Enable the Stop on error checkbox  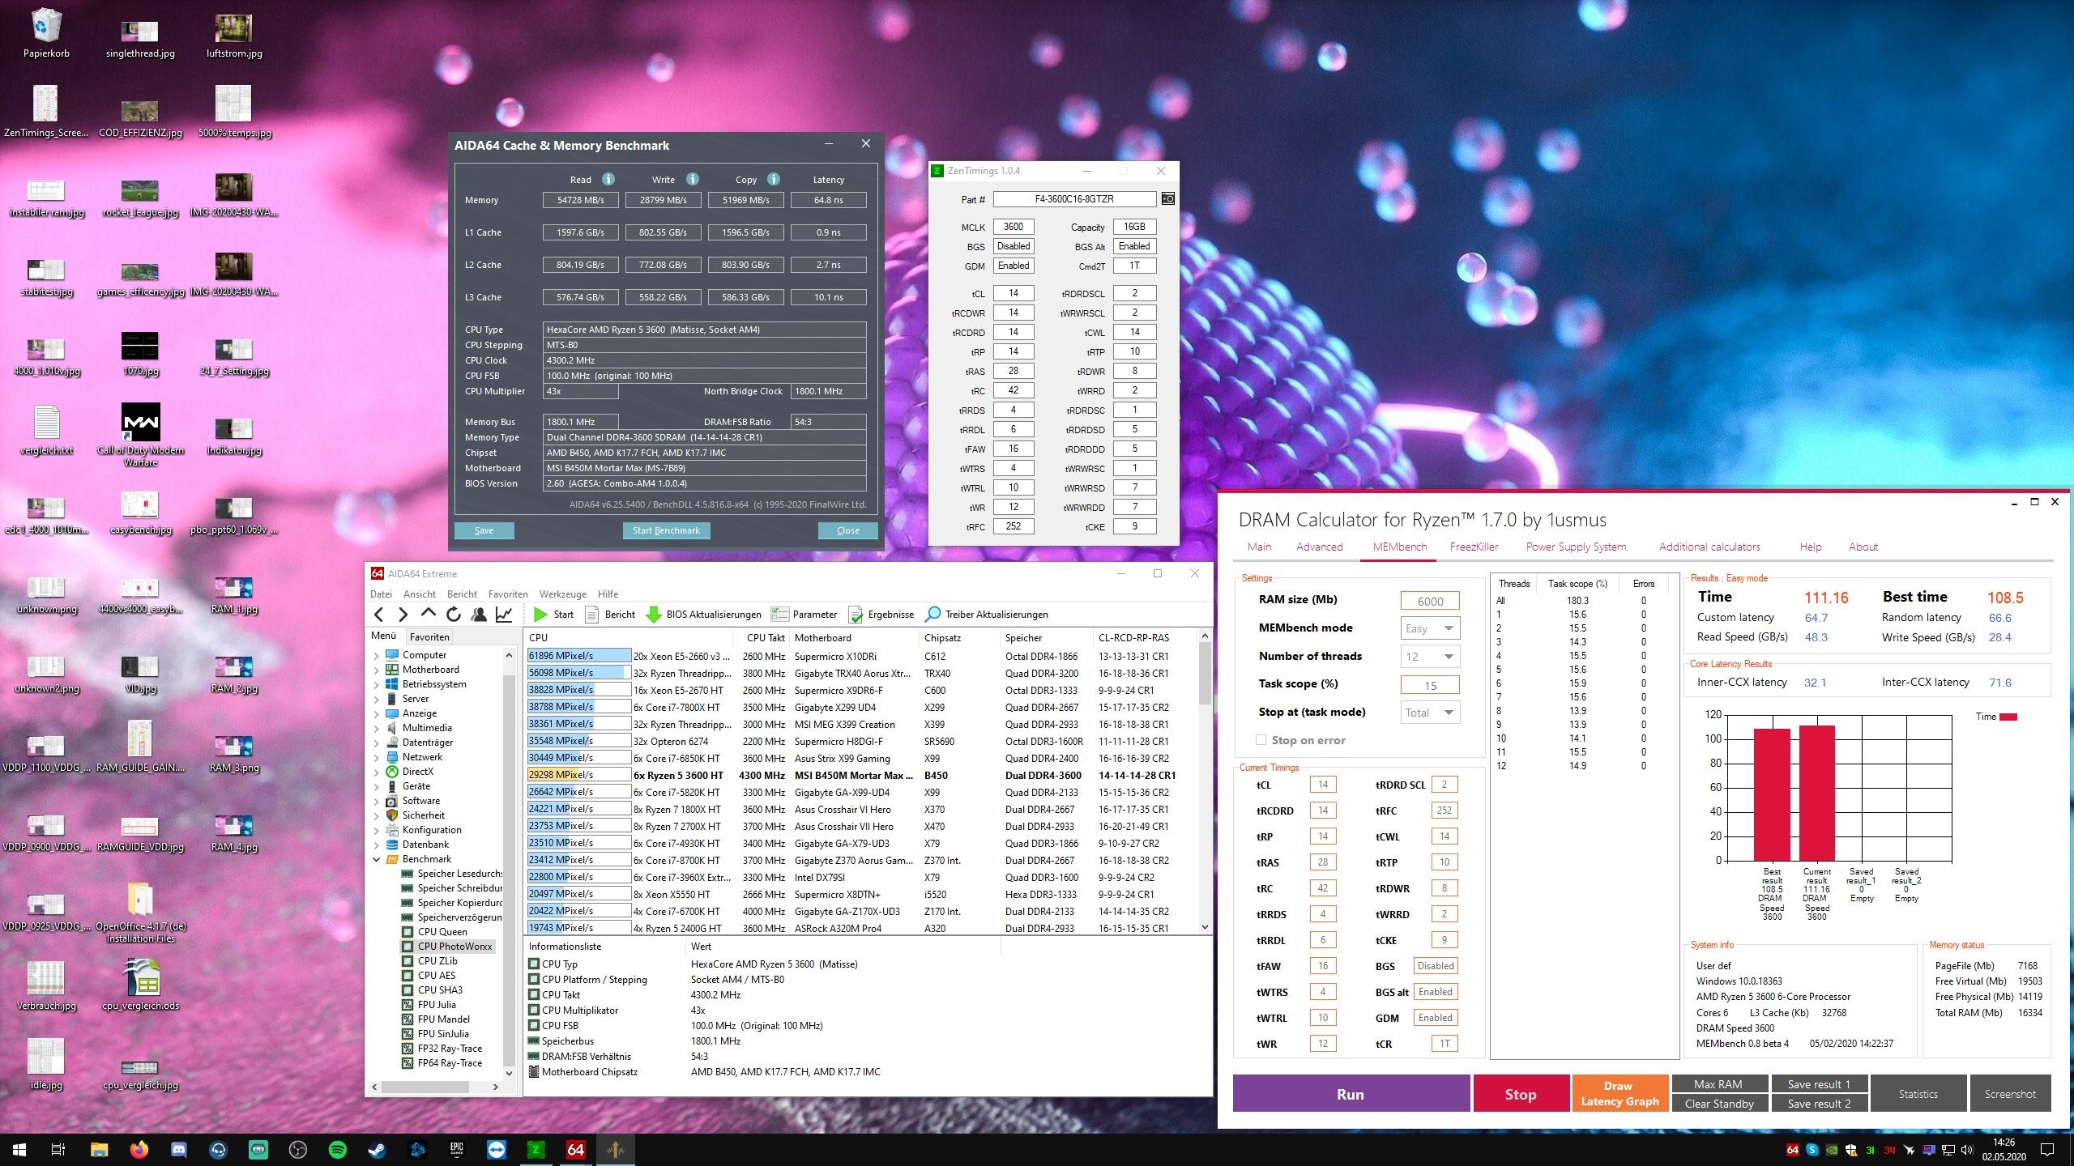tap(1261, 740)
